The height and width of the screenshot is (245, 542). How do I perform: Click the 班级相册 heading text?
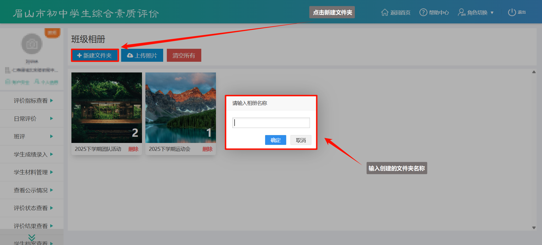pos(88,39)
